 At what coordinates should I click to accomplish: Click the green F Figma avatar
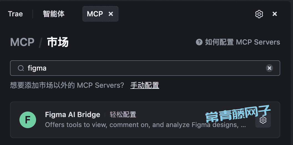pyautogui.click(x=28, y=120)
